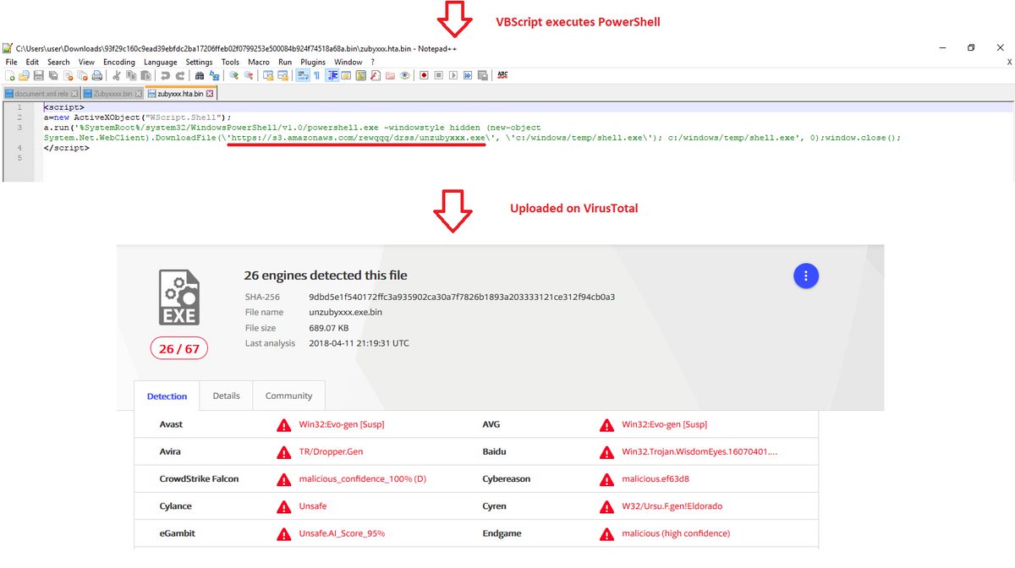Select the zubyxxx.hta.bin tab
This screenshot has height=568, width=1015.
181,94
